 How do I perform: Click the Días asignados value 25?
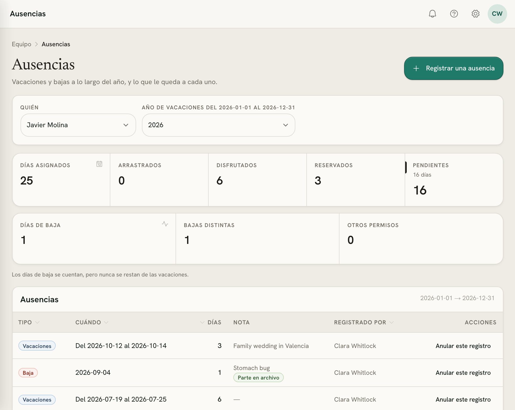click(27, 181)
